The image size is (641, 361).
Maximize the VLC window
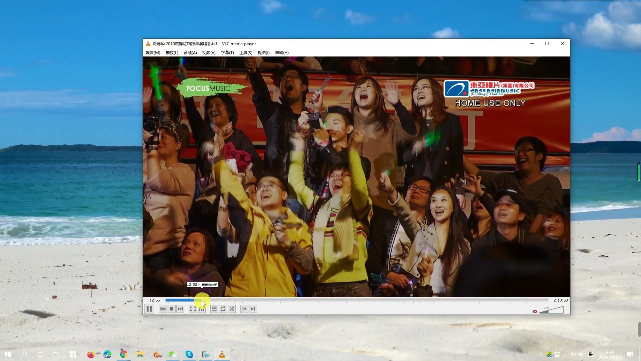point(547,43)
